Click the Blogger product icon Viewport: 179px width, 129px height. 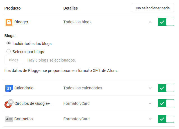pyautogui.click(x=9, y=22)
